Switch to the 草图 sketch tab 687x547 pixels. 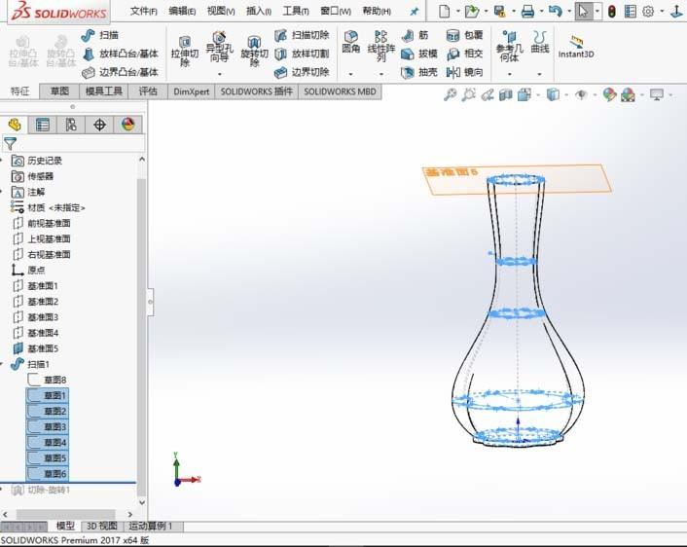pos(59,91)
